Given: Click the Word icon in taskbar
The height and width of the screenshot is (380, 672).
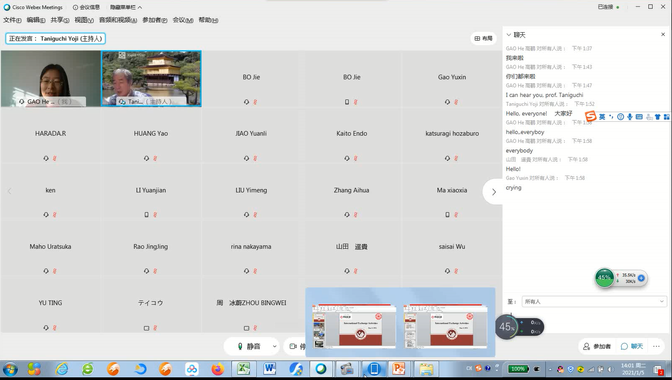Looking at the screenshot, I should [269, 369].
